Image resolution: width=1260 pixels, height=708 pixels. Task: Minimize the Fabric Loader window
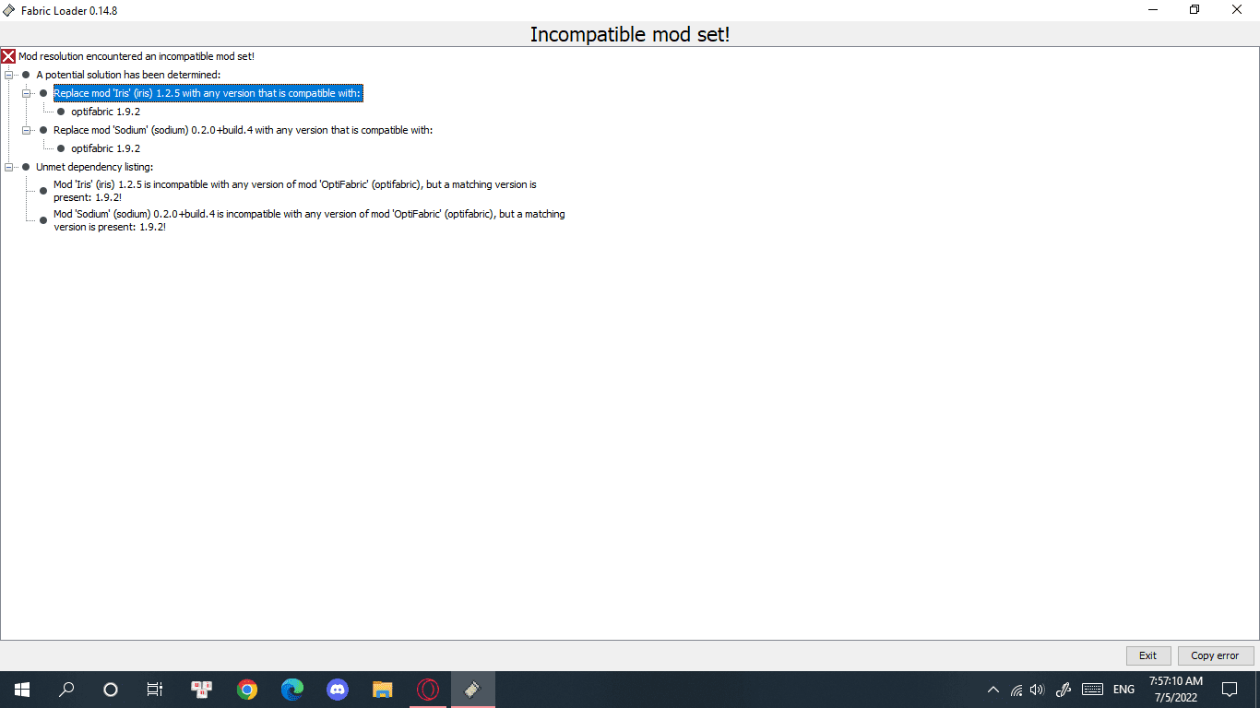[1153, 10]
